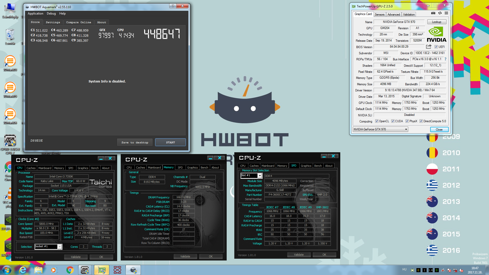Switch to the GPU-Z taskbar item
Viewport: 489px width, 275px height.
click(x=101, y=270)
